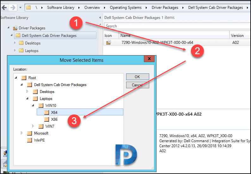Open dropdown arrow after Driver Packages breadcrumb
The image size is (251, 174).
pyautogui.click(x=183, y=8)
